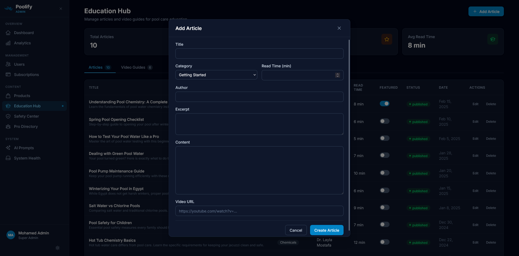Click the Users people icon
Viewport: 519px width, 256px height.
(8, 64)
